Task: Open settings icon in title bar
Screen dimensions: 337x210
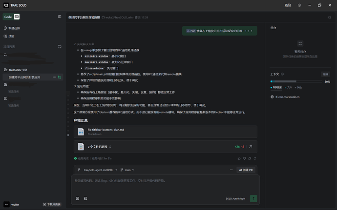Action: coord(299,5)
